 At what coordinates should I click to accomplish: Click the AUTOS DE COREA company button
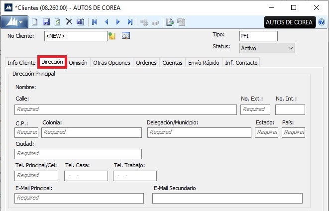289,22
